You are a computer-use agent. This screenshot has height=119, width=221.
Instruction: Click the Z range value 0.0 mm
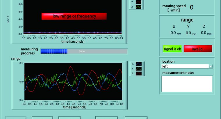[206, 33]
